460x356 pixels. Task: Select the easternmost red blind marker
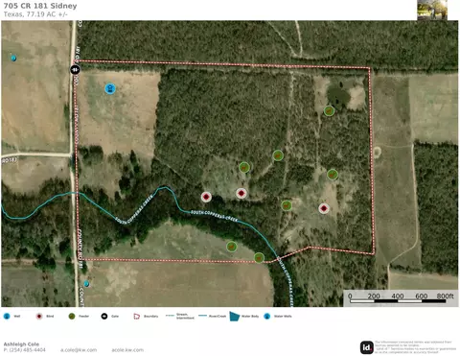[324, 208]
